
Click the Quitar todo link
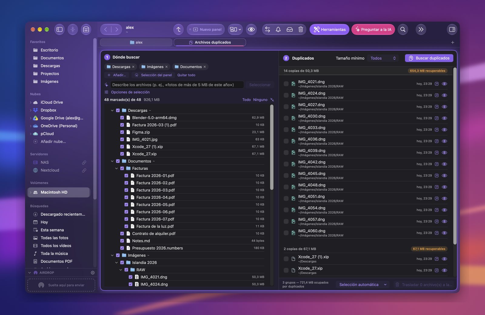coord(186,75)
